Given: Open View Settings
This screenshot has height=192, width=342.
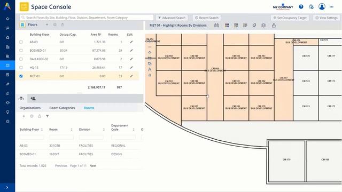Looking at the screenshot, I should (327, 18).
